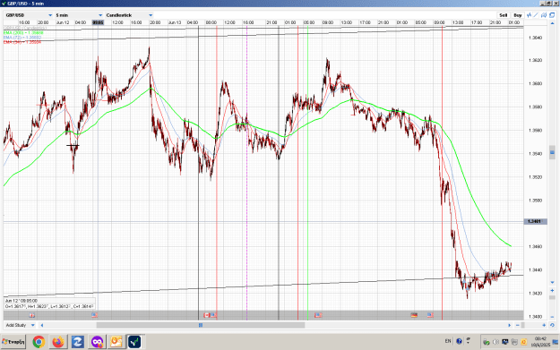Launch Firefox from taskbar
Screen dimensions: 560x350
[x=58, y=342]
